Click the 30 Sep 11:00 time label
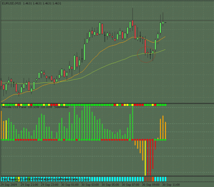 [x=171, y=185]
